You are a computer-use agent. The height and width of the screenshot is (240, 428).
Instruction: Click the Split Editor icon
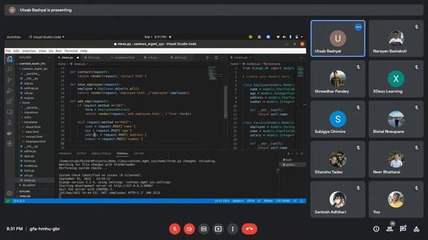click(217, 58)
